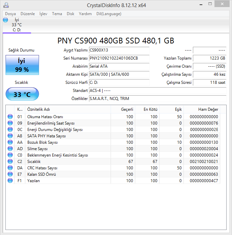The width and height of the screenshot is (232, 235).
Task: Click the Çevirme Oranı value ---- (SSD)
Action: [x=210, y=66]
